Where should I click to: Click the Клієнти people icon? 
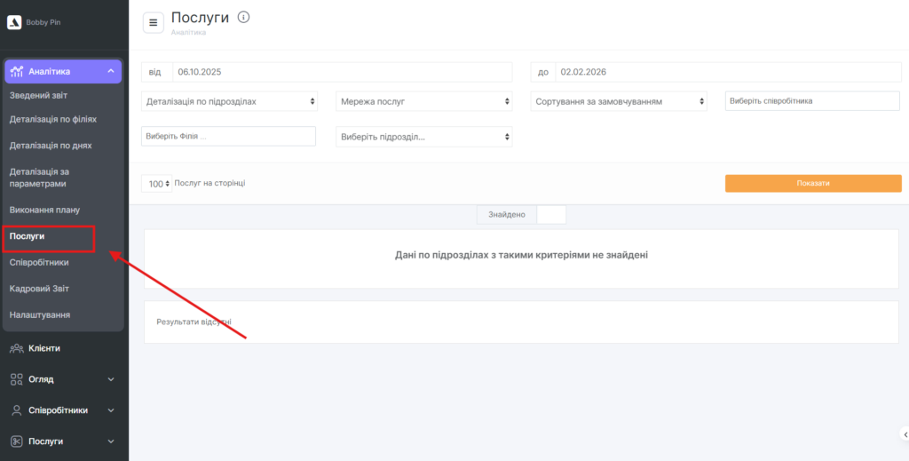coord(16,348)
